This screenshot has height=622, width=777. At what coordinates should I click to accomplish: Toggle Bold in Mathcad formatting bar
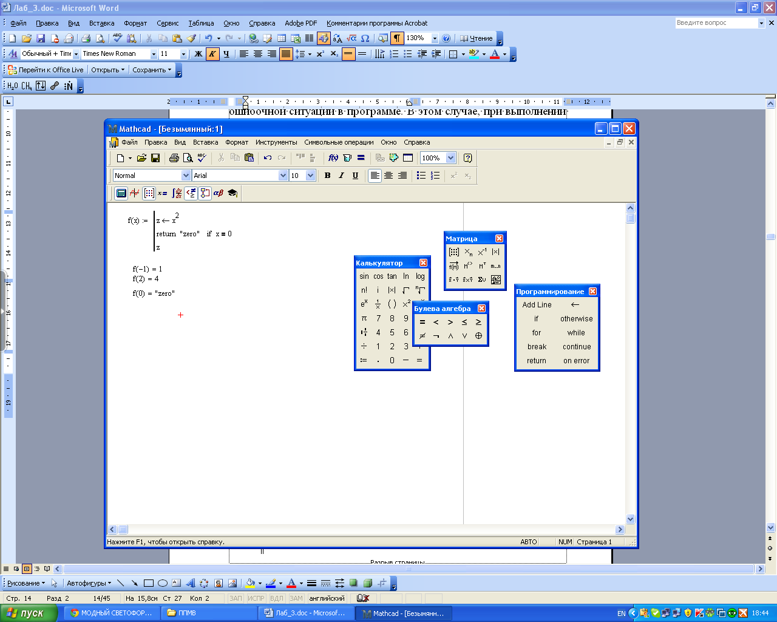328,176
